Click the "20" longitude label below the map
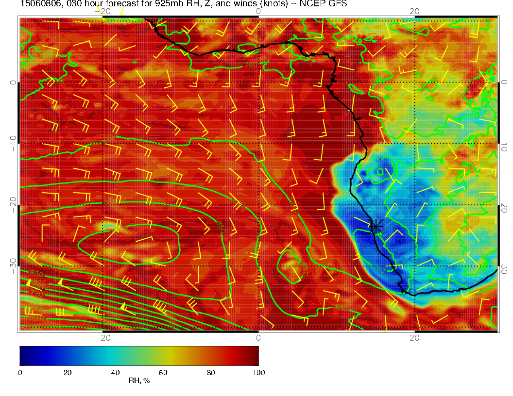This screenshot has height=396, width=513. pos(414,338)
